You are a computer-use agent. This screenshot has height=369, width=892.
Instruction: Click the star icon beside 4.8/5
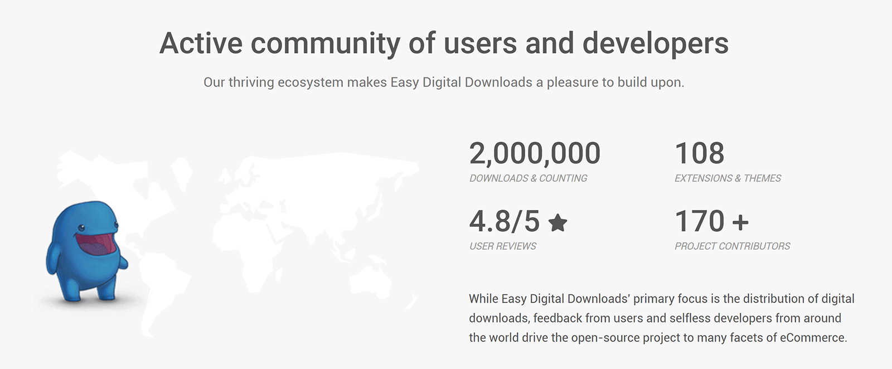click(x=557, y=223)
